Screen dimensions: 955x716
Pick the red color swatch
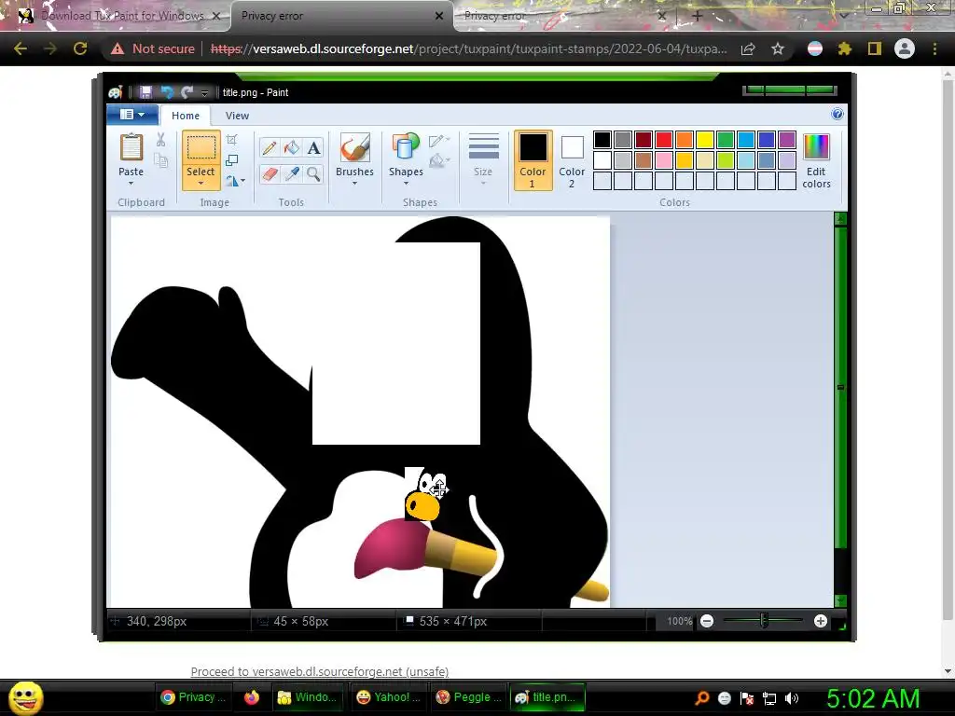pos(664,140)
